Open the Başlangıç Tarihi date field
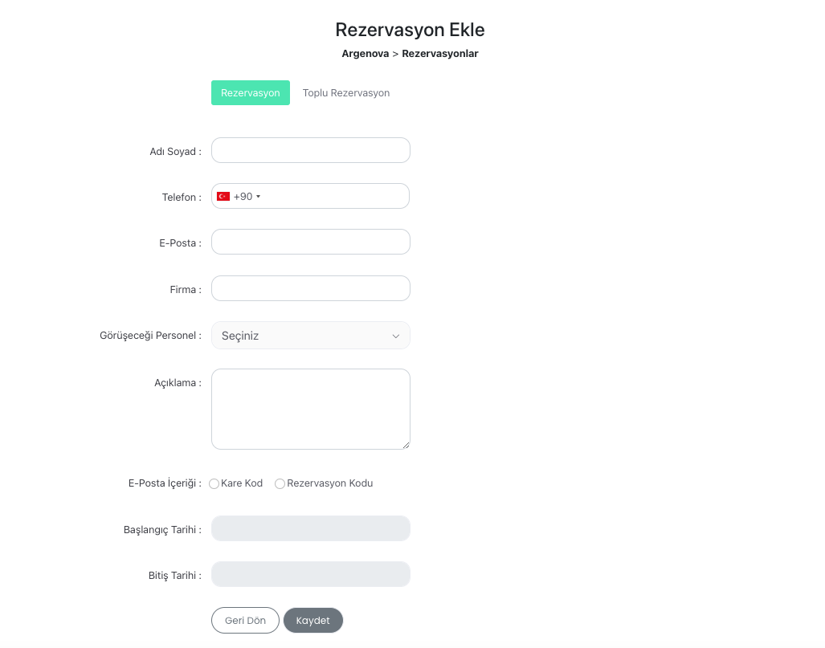This screenshot has height=648, width=825. (310, 528)
